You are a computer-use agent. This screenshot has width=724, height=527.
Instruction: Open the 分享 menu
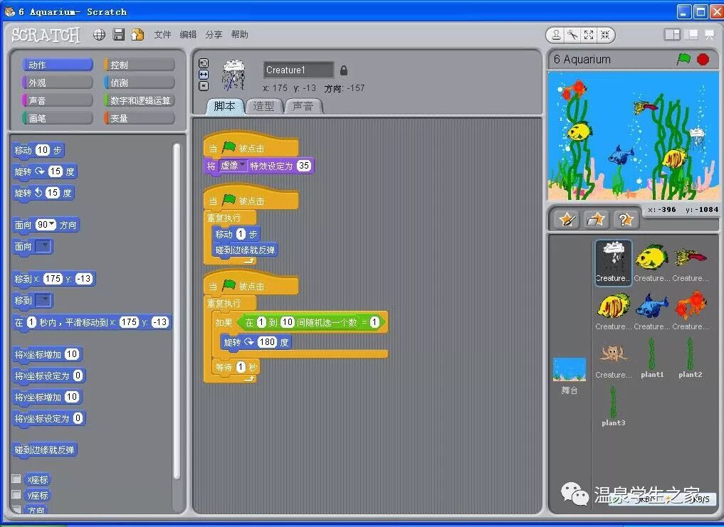point(214,35)
